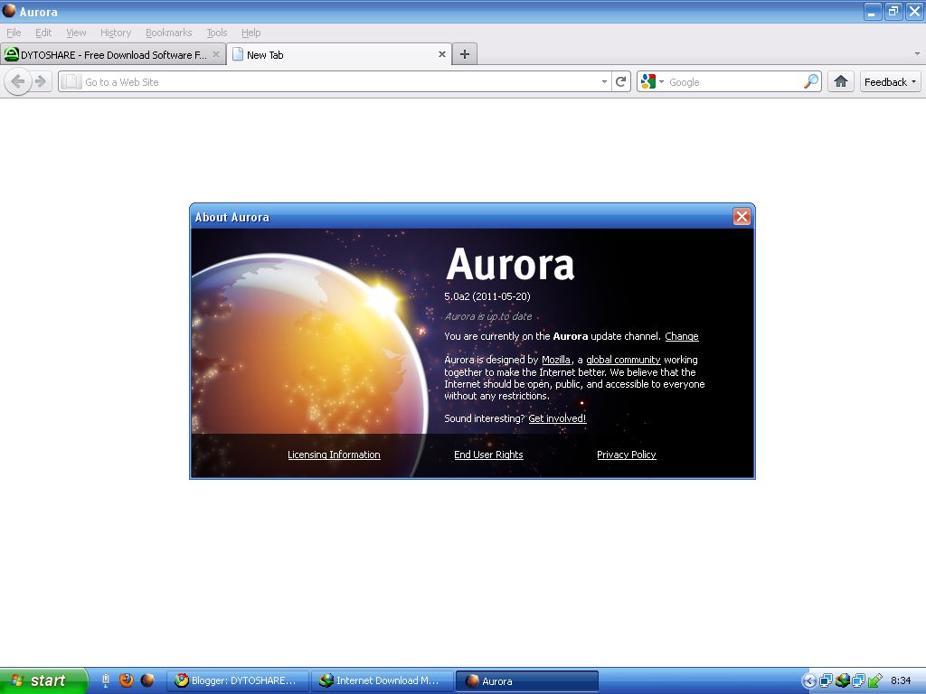Open the Mozilla link
Screen dimensions: 926x694
(556, 360)
